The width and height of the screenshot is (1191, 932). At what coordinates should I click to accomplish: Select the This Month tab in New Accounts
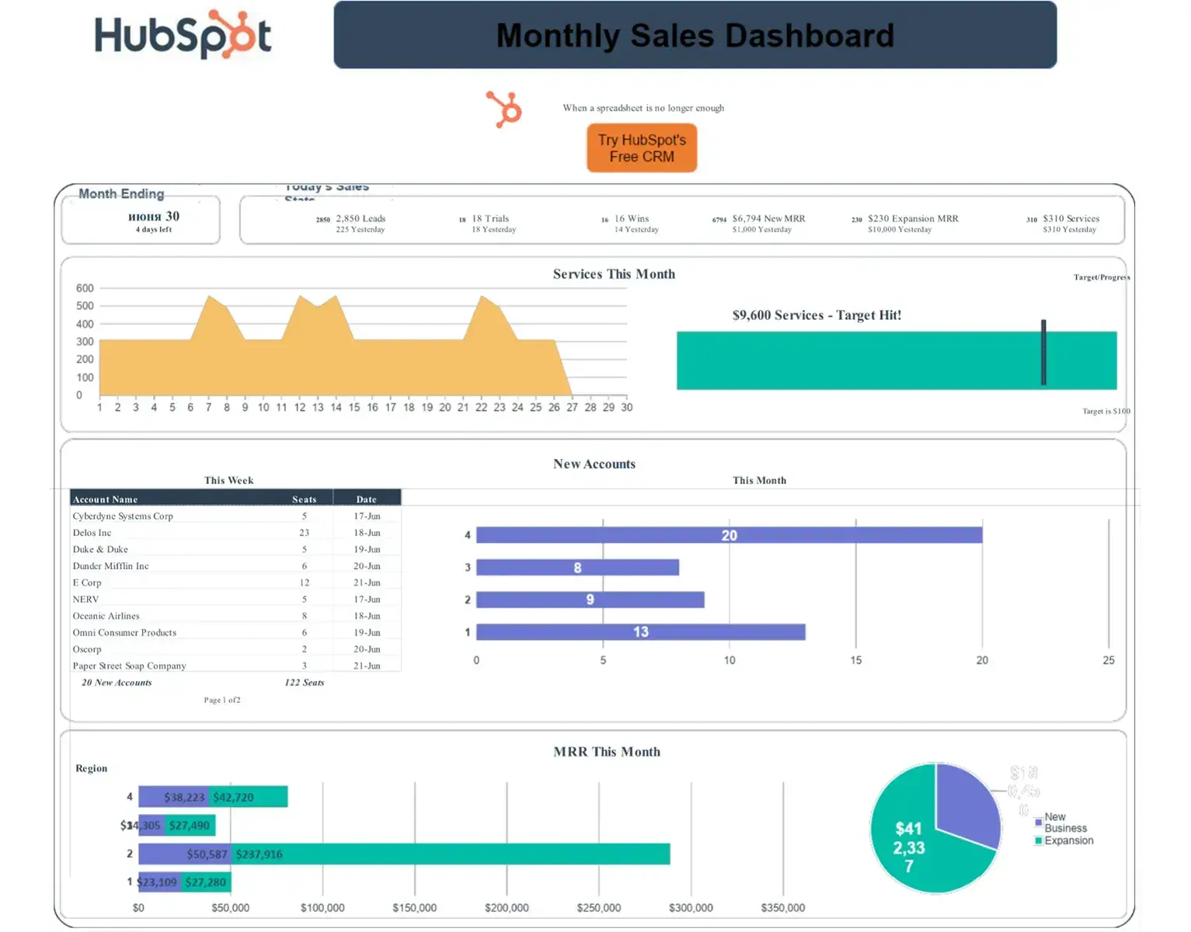point(759,480)
